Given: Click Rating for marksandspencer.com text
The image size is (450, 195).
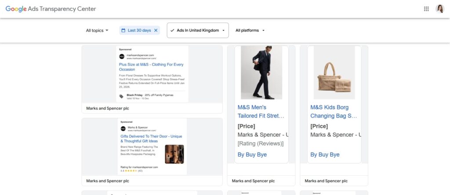Looking at the screenshot, I should point(139,167).
